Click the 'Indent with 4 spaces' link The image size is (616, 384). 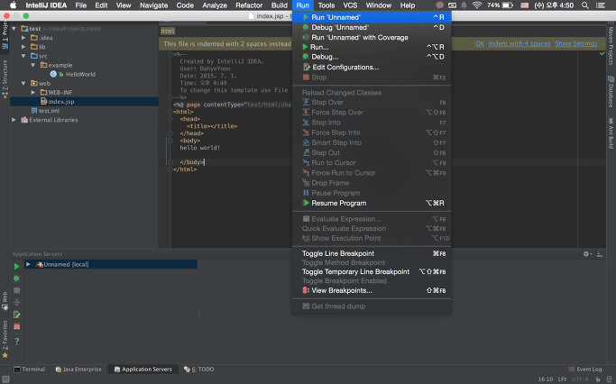(x=519, y=43)
